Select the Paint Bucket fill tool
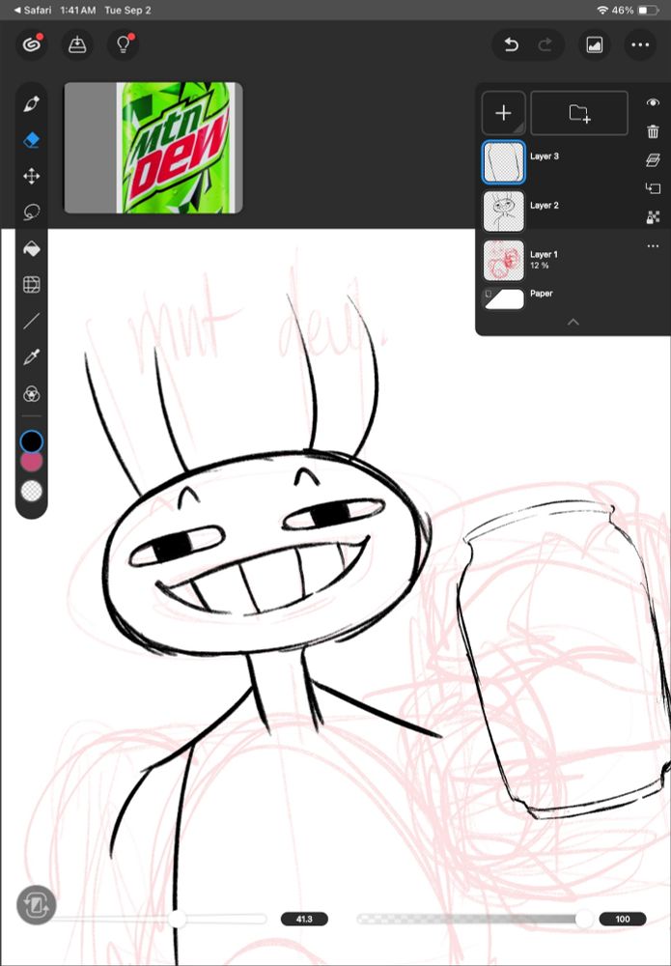Image resolution: width=671 pixels, height=966 pixels. point(32,248)
